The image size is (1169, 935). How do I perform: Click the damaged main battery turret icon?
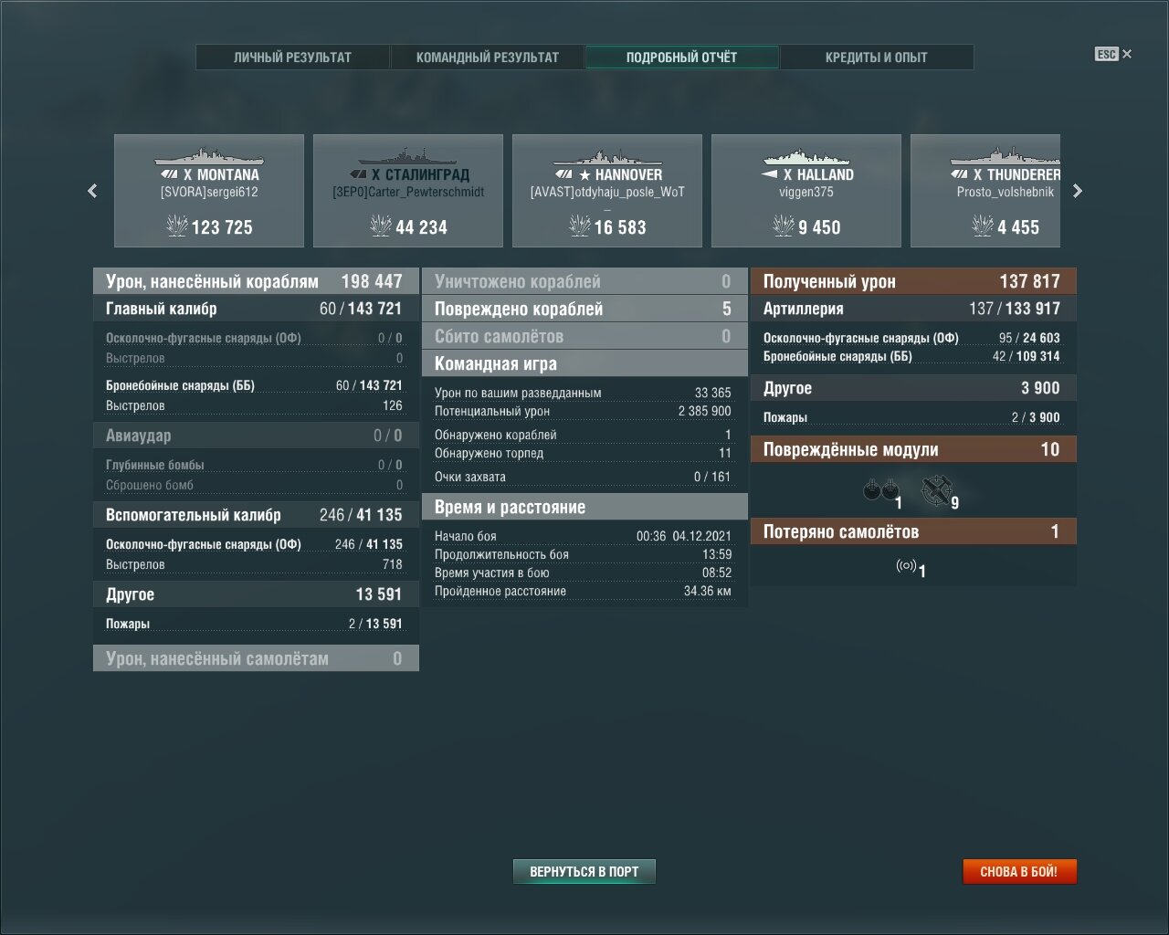tap(880, 490)
